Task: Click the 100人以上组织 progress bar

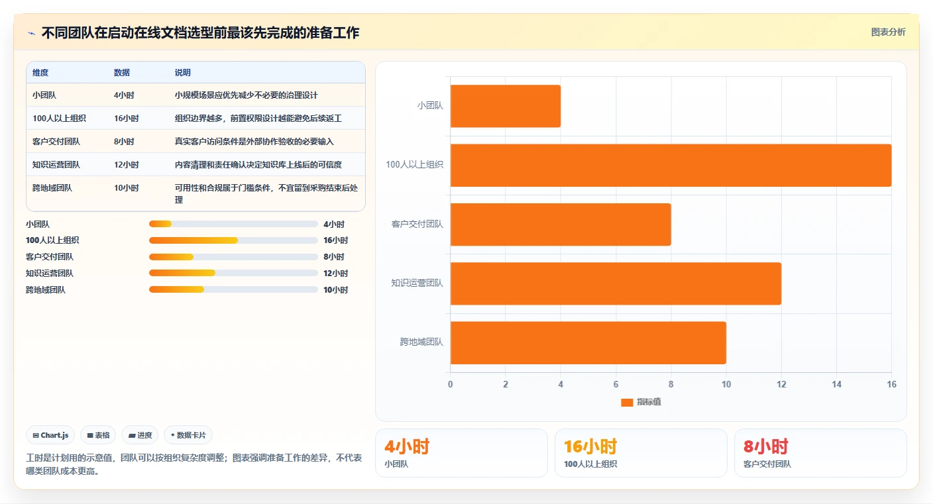Action: [233, 240]
